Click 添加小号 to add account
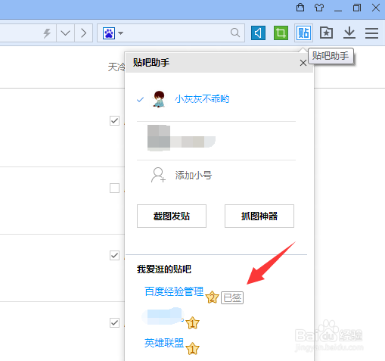Viewport: 385px width, 361px height. coord(194,175)
